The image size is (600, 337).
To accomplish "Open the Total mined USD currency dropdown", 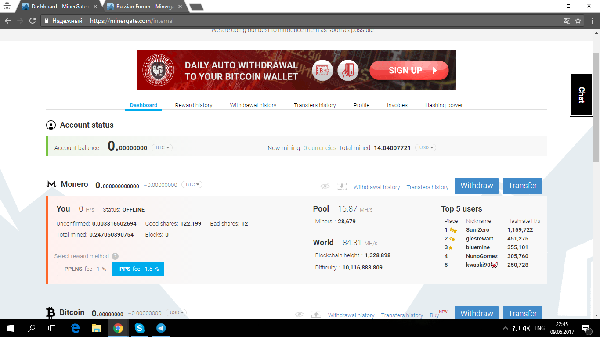I will tap(426, 147).
